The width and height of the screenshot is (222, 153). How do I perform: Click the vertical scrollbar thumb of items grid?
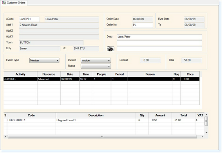[x=206, y=121]
